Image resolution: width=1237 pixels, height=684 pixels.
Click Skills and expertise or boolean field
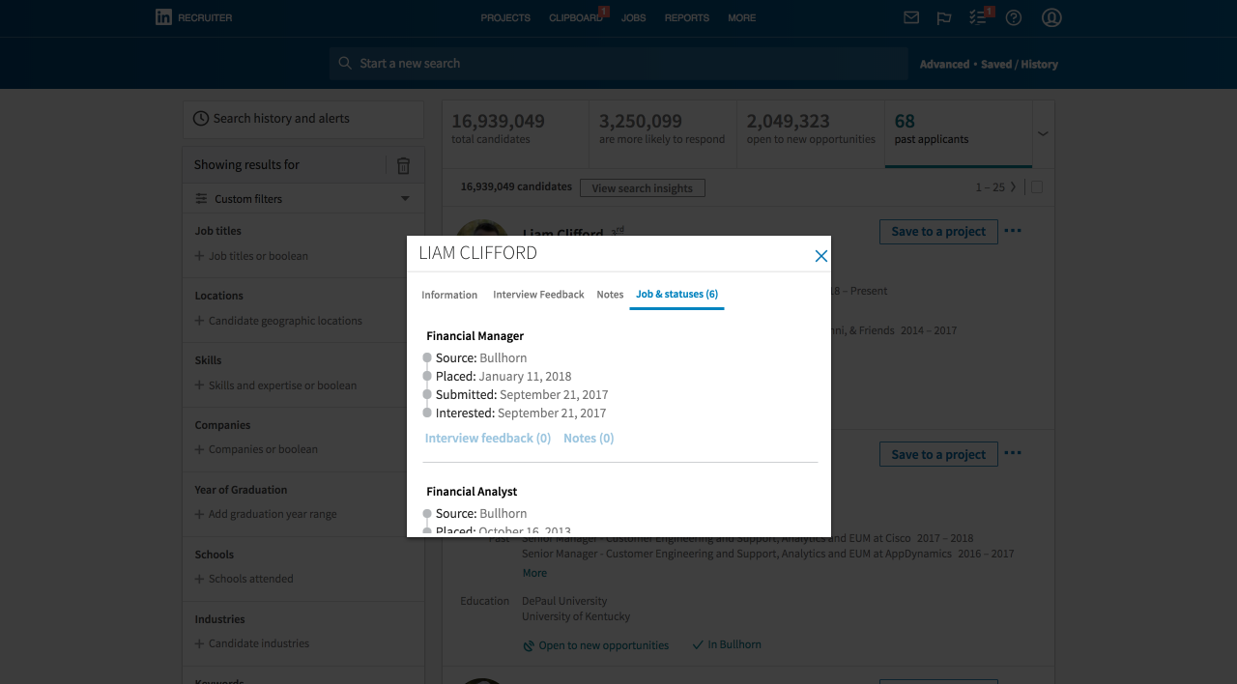[x=282, y=385]
